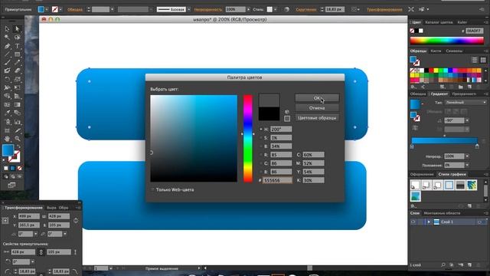Switch to the Прозрачность tab
Screen dimensions: 490x276
click(464, 94)
